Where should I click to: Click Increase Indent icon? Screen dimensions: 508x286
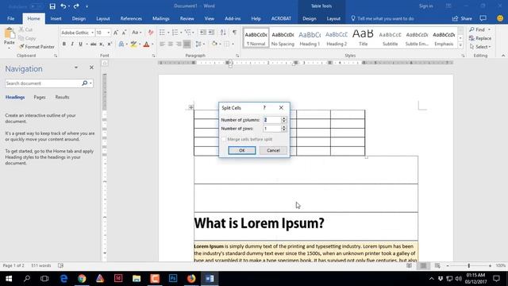211,32
